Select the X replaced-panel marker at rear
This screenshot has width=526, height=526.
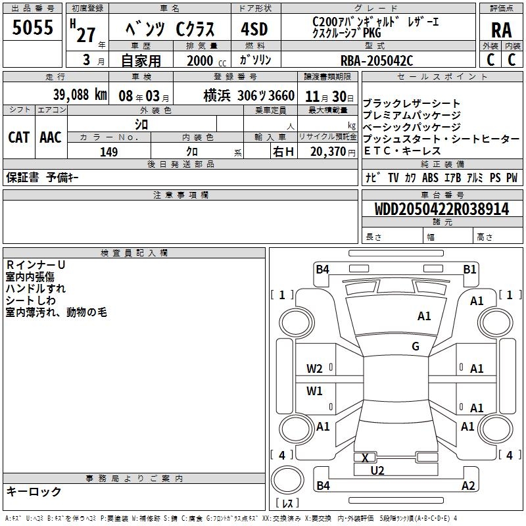(365, 458)
